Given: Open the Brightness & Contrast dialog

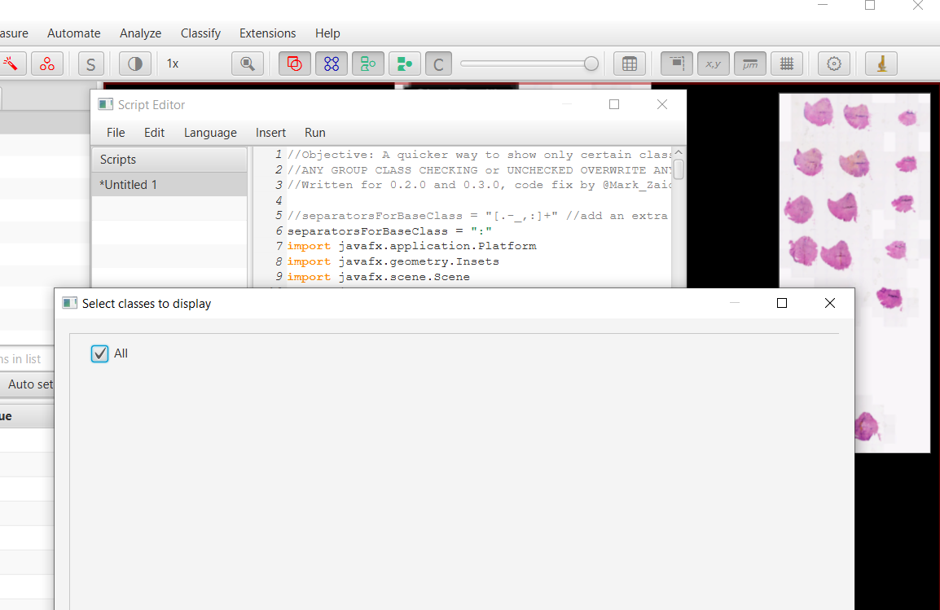Looking at the screenshot, I should click(x=134, y=63).
